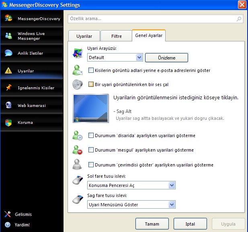The image size is (248, 232).
Task: Open MessengerDiscovery sidebar section
Action: tap(32, 18)
